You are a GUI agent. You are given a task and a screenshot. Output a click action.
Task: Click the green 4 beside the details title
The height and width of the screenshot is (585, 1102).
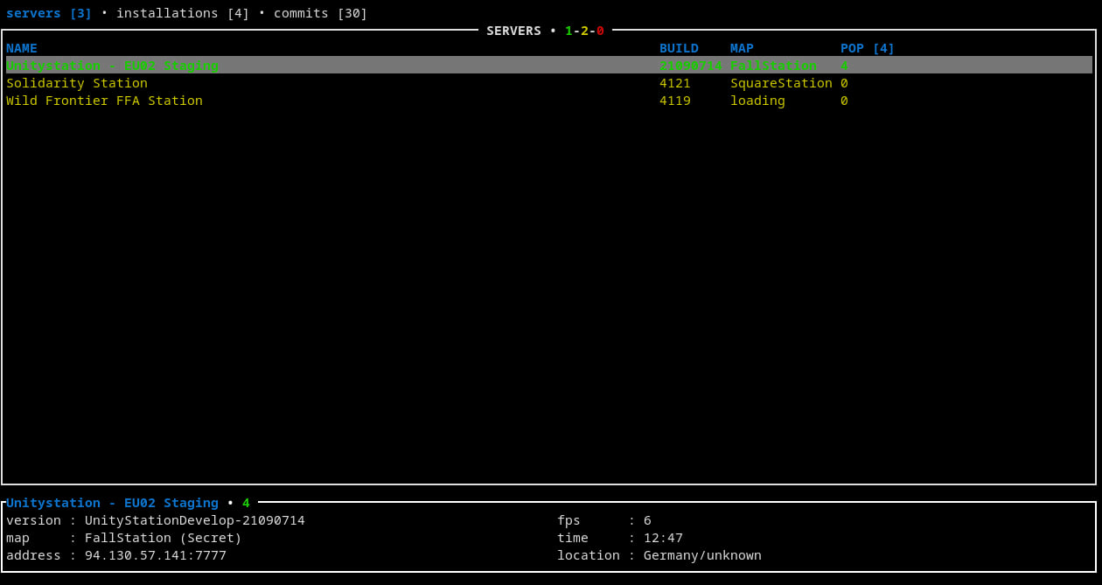tap(246, 503)
